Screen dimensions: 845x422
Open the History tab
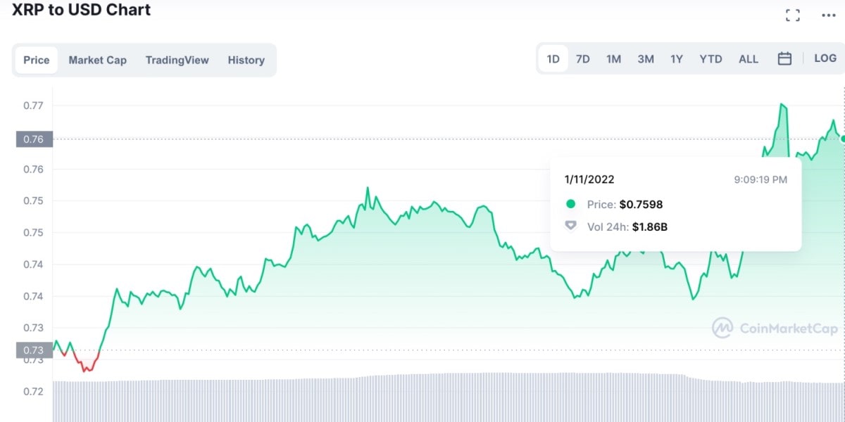click(246, 60)
